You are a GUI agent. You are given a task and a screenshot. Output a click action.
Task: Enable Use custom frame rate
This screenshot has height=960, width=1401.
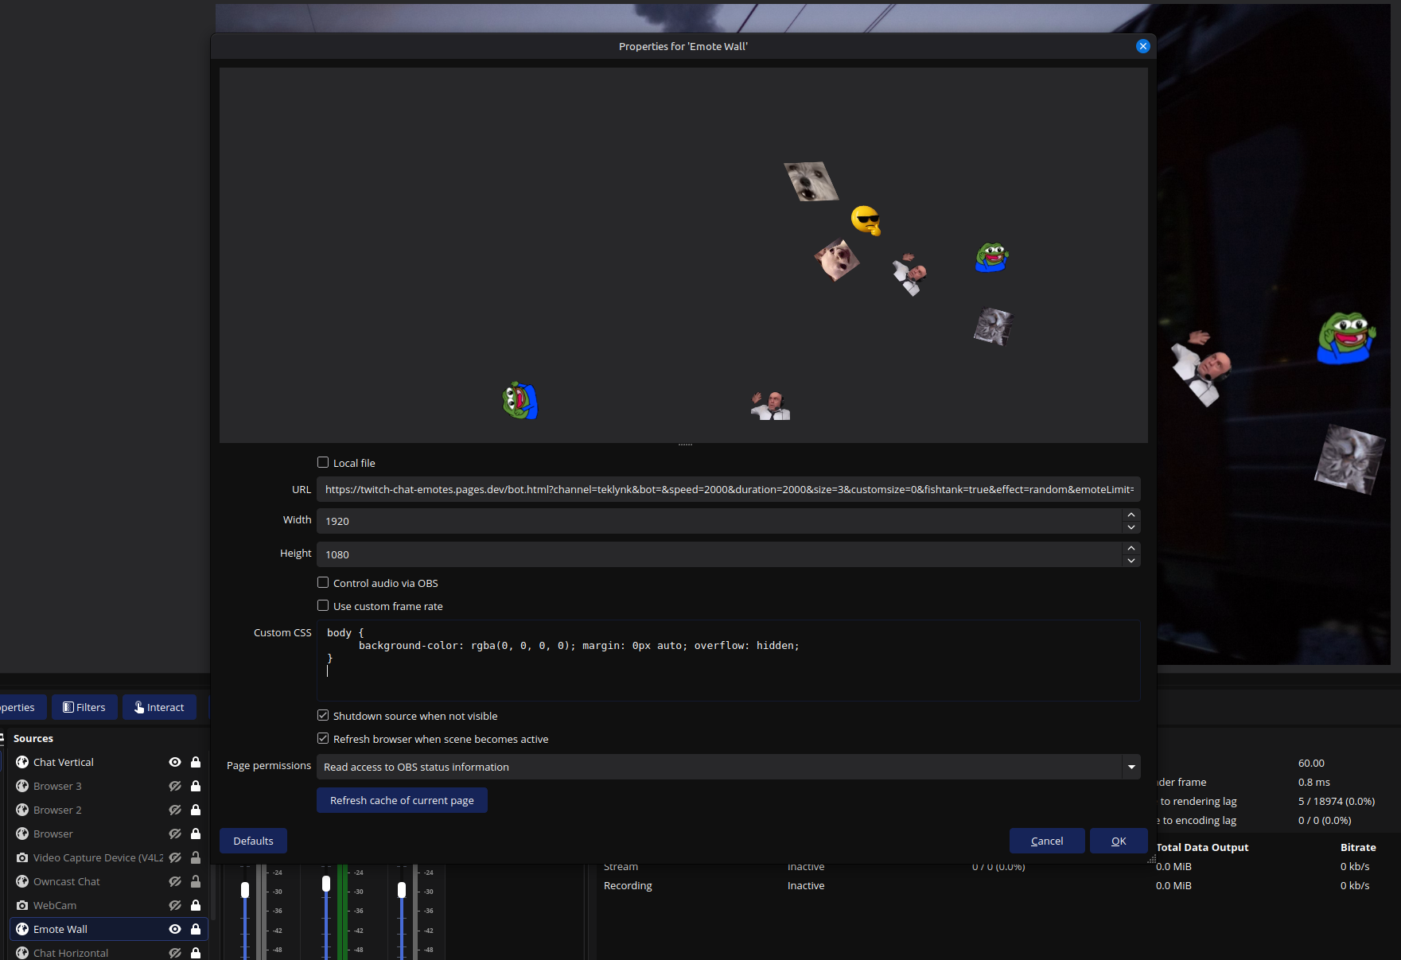point(323,605)
